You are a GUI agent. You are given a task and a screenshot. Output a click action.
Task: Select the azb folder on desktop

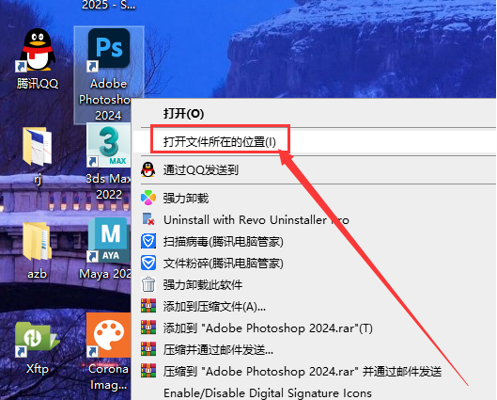pyautogui.click(x=38, y=250)
